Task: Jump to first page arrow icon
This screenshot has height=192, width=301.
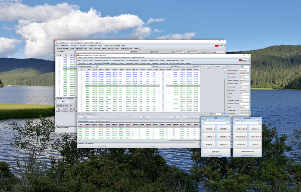Action: click(212, 114)
